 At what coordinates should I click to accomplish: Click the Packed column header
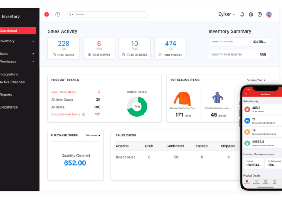coord(201,146)
